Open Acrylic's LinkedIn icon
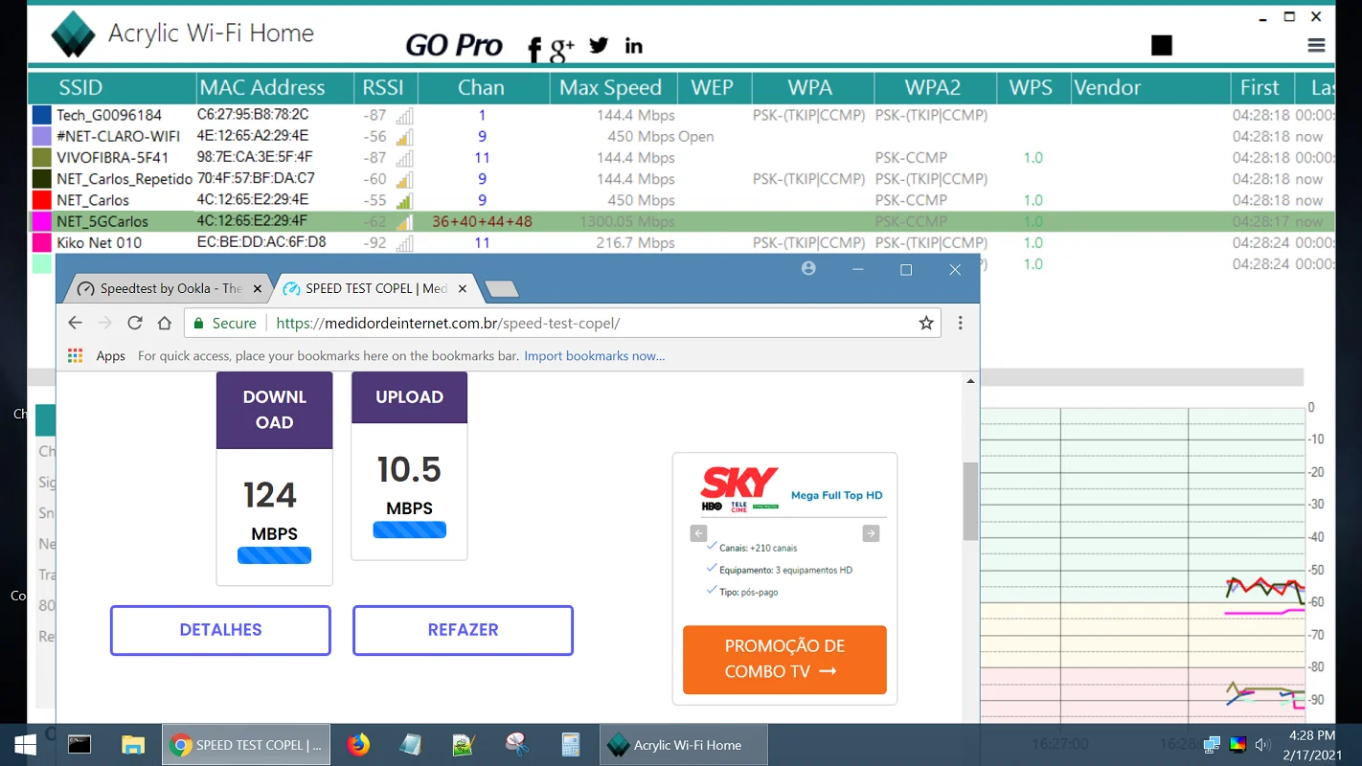The image size is (1362, 766). (634, 45)
